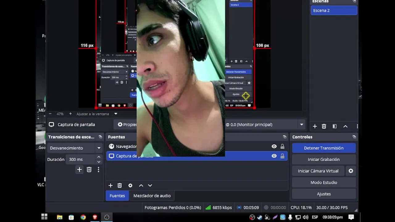The height and width of the screenshot is (222, 395).
Task: Open Microsoft Store from the taskbar
Action: click(x=71, y=217)
